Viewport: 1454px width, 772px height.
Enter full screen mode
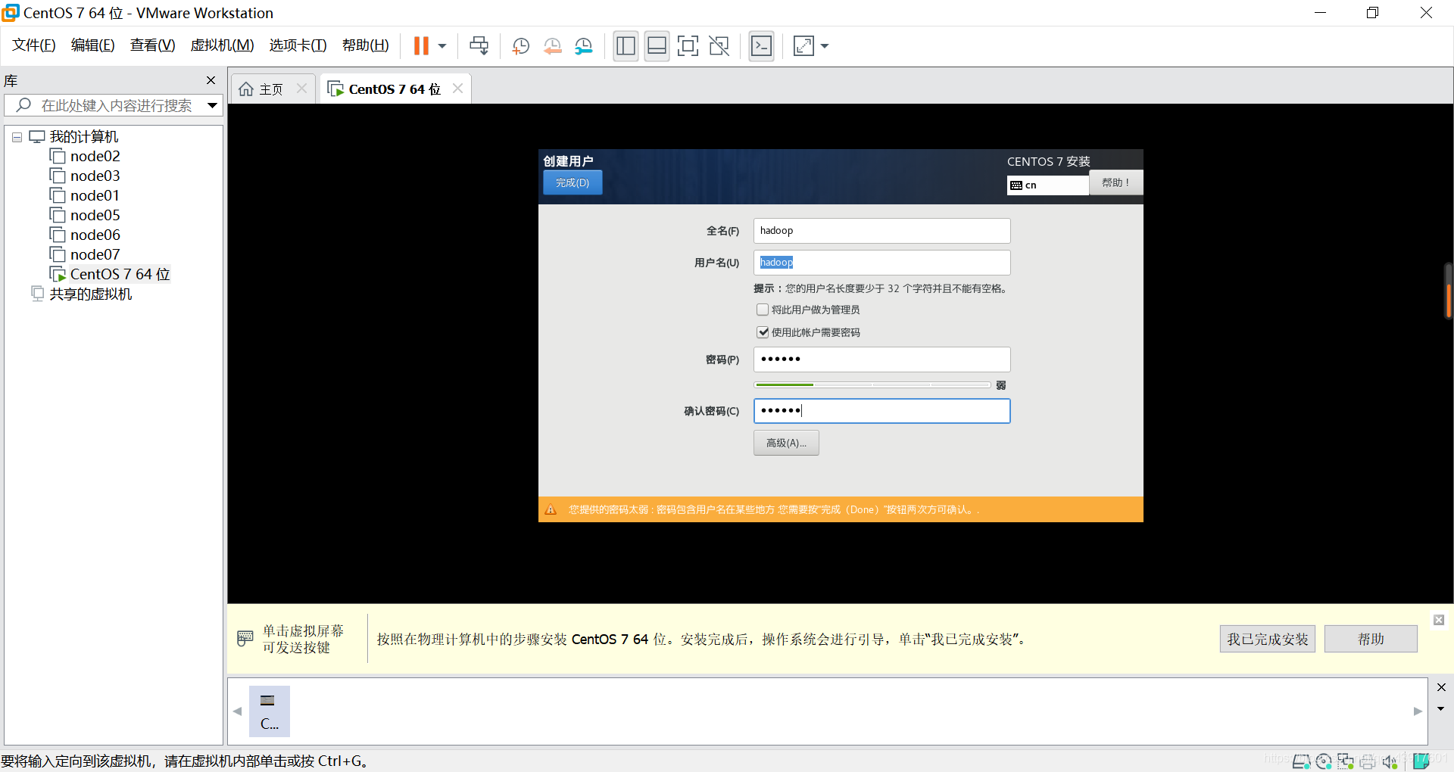point(688,46)
